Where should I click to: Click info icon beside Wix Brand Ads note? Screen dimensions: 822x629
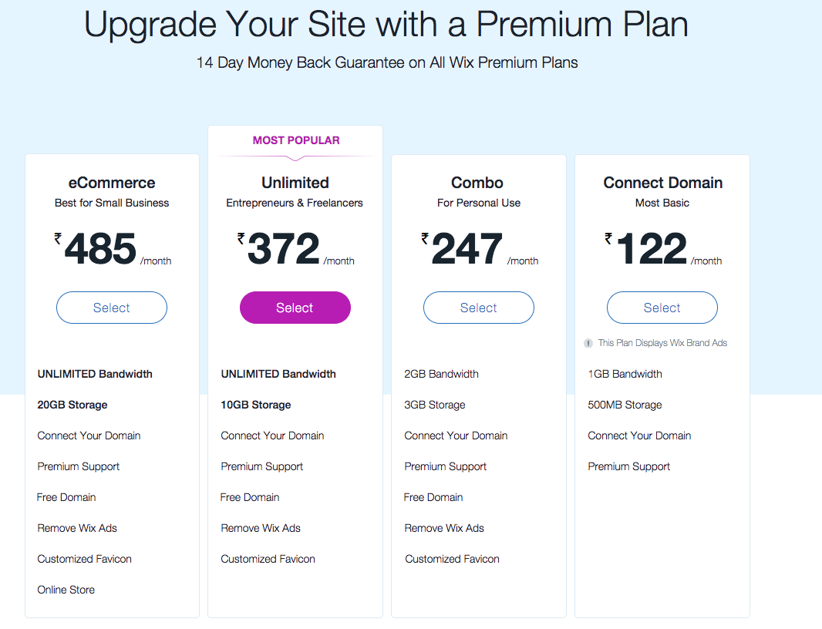(x=588, y=343)
